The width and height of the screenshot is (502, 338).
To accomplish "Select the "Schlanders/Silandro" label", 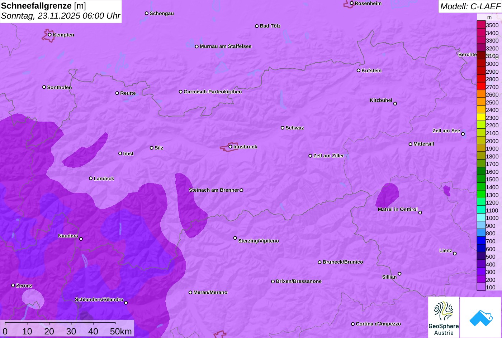I will [99, 300].
